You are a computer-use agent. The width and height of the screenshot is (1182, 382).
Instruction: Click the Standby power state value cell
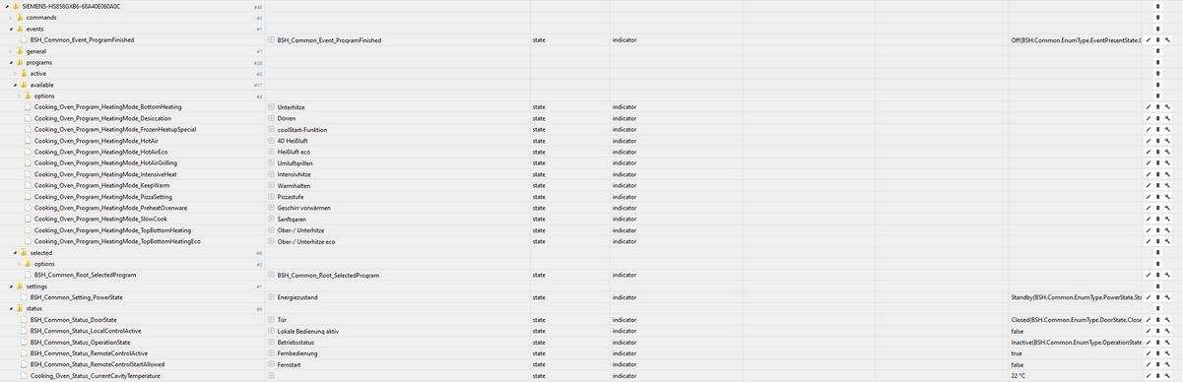(x=1076, y=296)
